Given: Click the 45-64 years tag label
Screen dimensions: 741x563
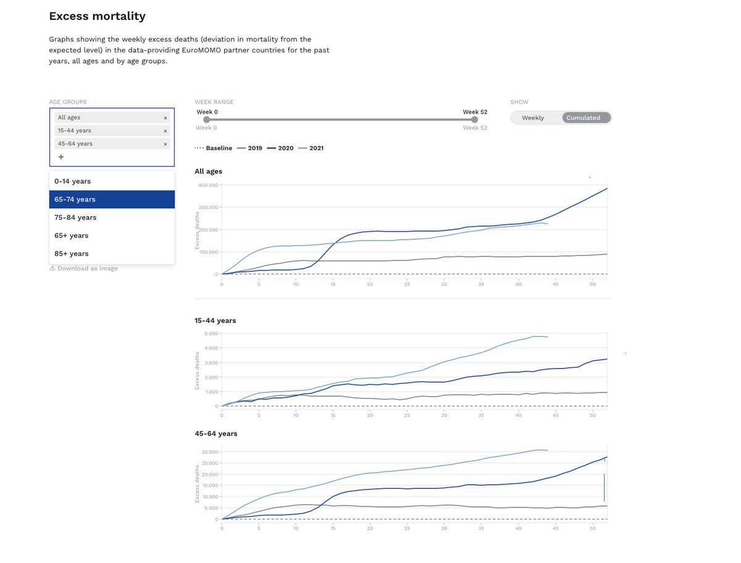Looking at the screenshot, I should (75, 143).
